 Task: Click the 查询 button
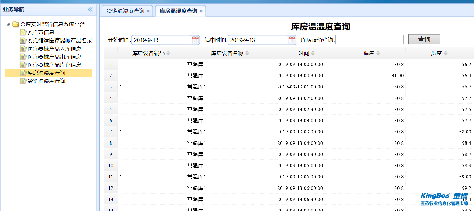(x=424, y=39)
